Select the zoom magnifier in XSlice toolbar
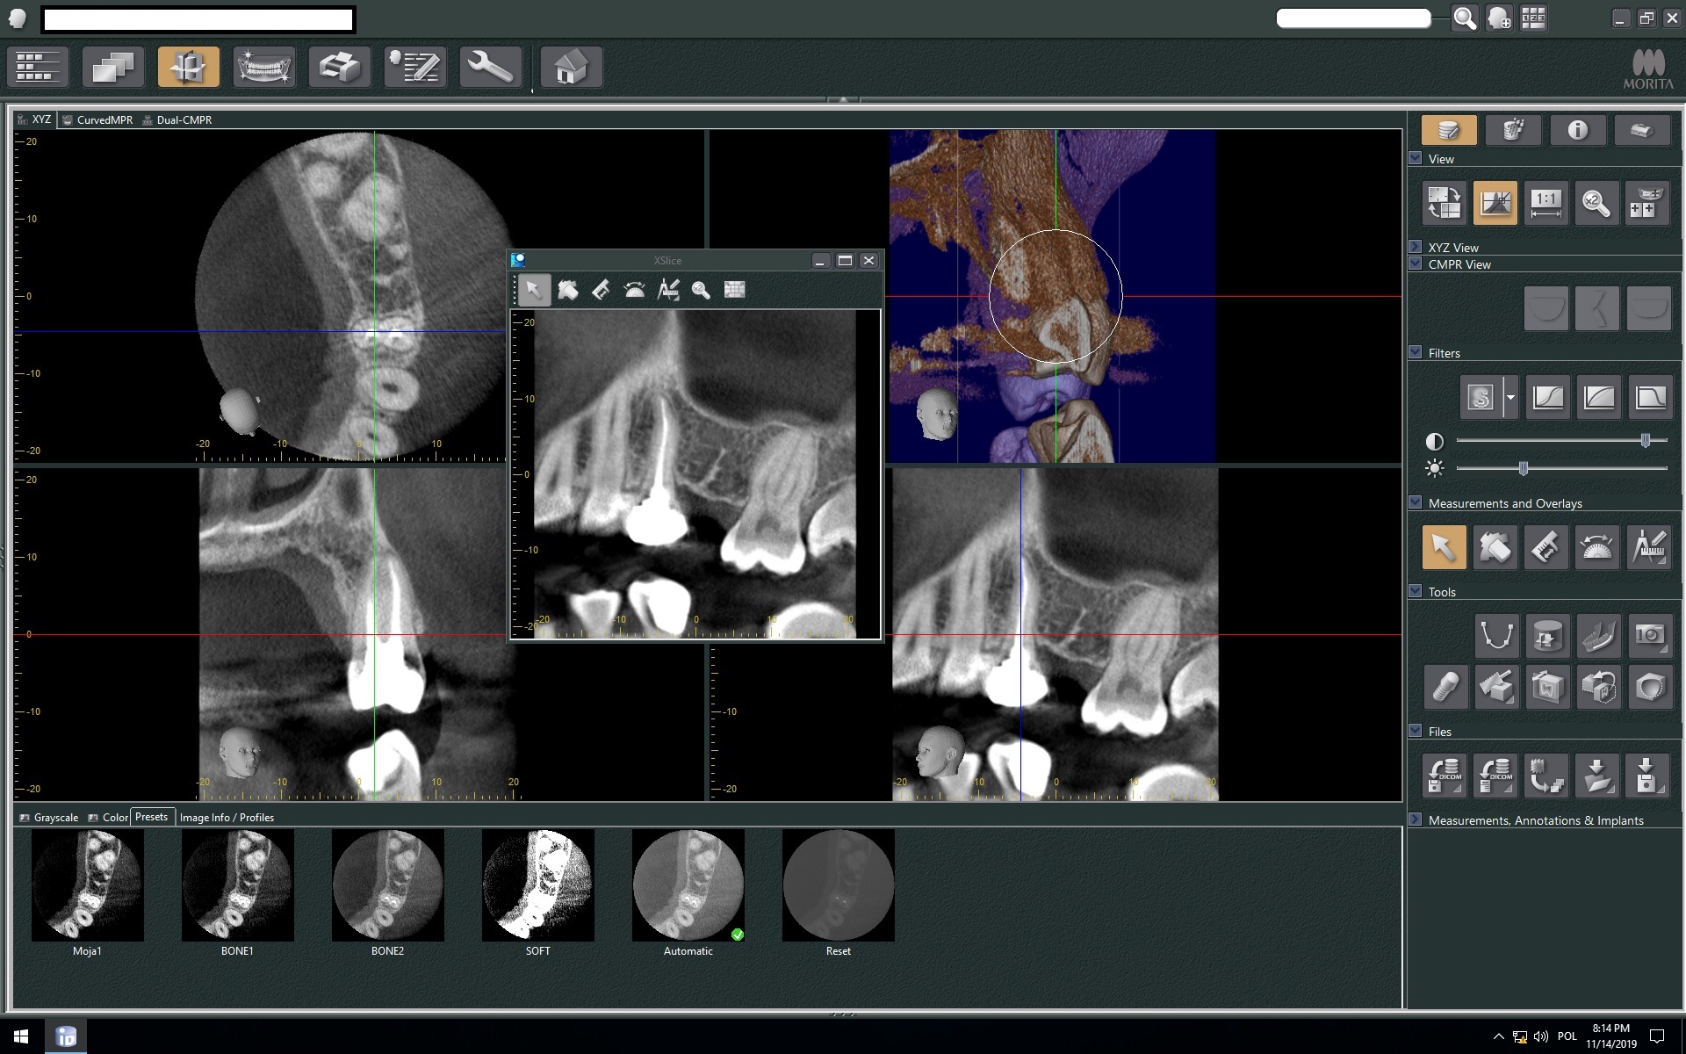This screenshot has height=1054, width=1686. tap(701, 289)
